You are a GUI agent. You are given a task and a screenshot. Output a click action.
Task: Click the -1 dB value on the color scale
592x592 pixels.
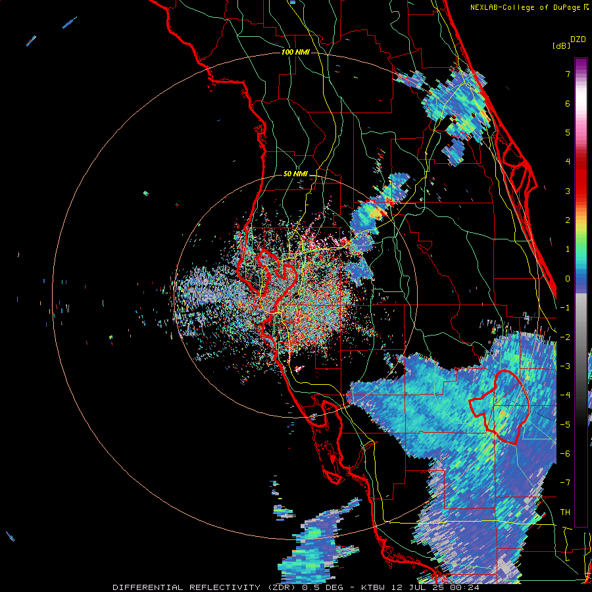[565, 308]
